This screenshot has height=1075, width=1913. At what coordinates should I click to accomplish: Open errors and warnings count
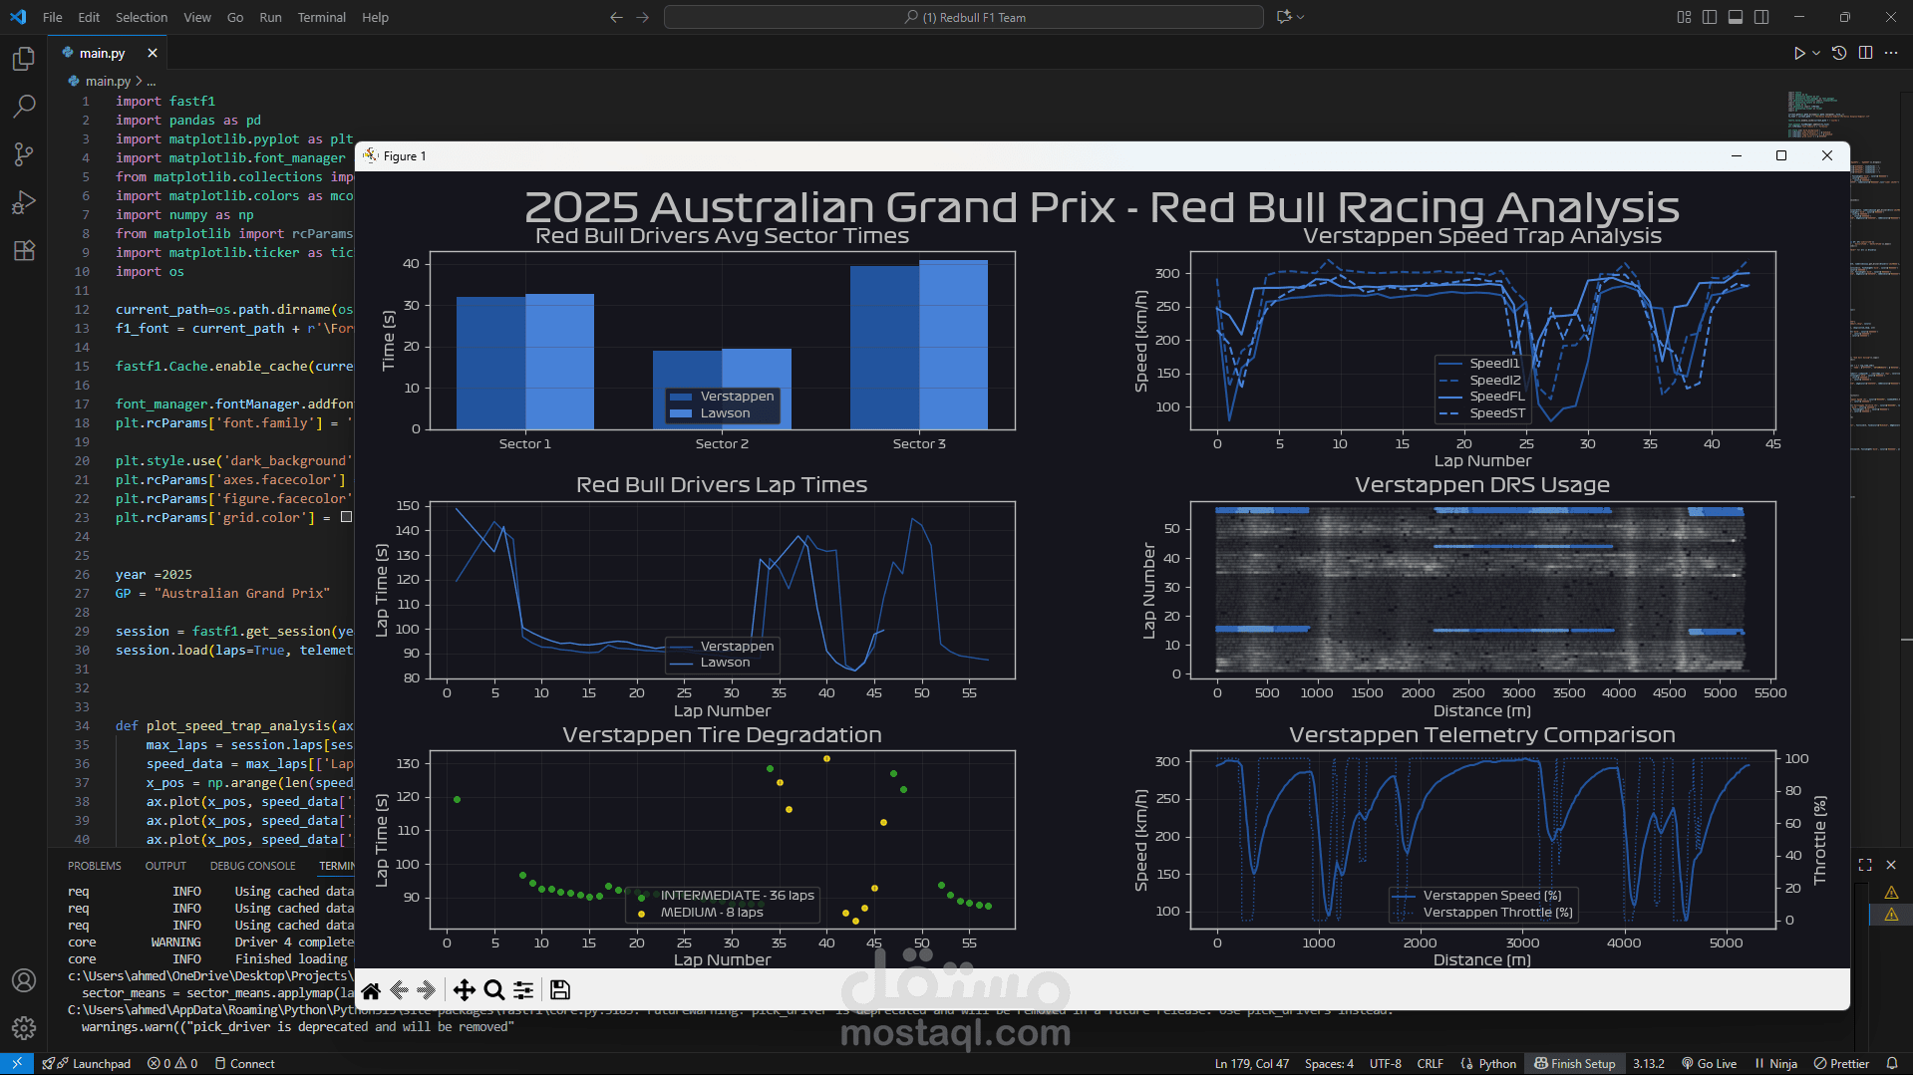pos(172,1063)
